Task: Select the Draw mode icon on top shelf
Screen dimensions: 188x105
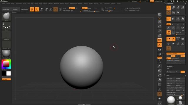Action: click(x=37, y=9)
